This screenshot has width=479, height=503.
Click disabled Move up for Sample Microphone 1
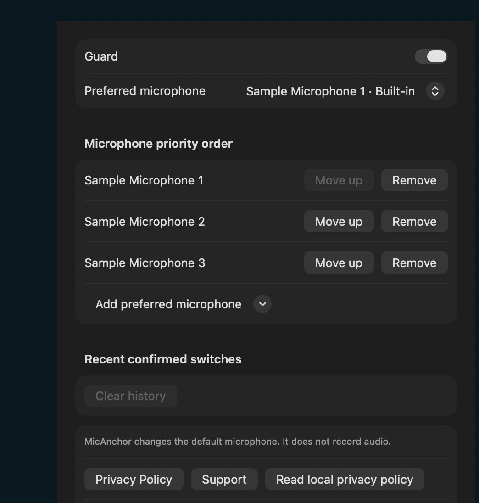coord(339,180)
